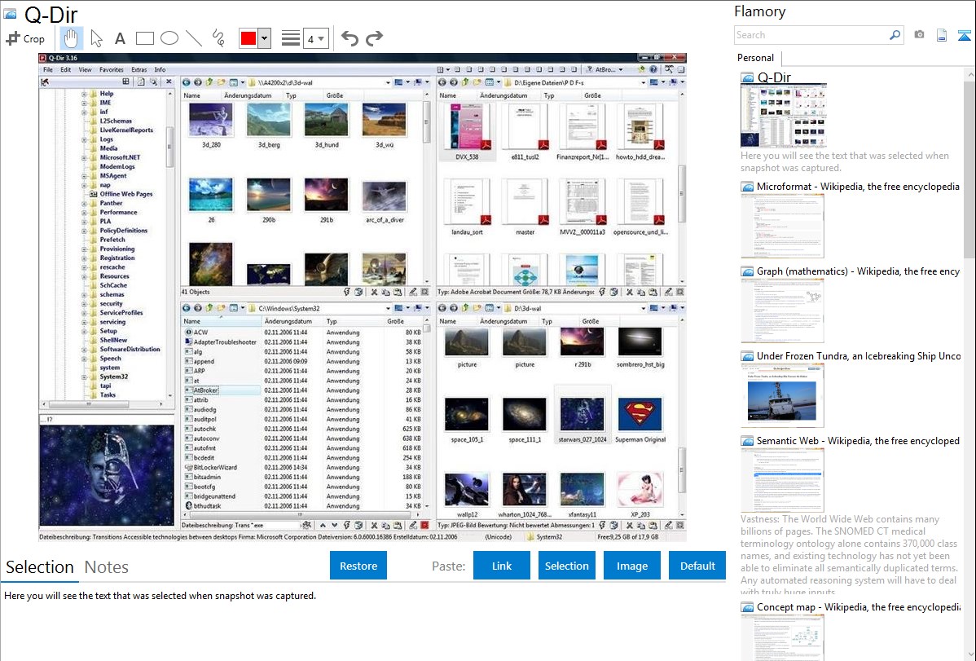Choose the freehand scribble tool
Screen dimensions: 976x661
[x=218, y=38]
